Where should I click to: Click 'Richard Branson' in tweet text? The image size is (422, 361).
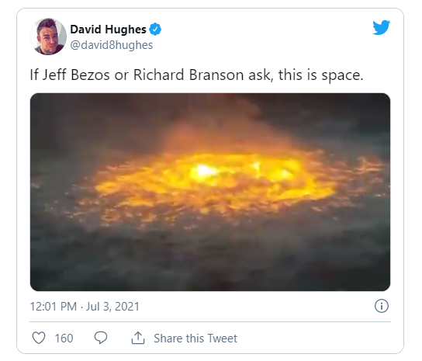189,75
